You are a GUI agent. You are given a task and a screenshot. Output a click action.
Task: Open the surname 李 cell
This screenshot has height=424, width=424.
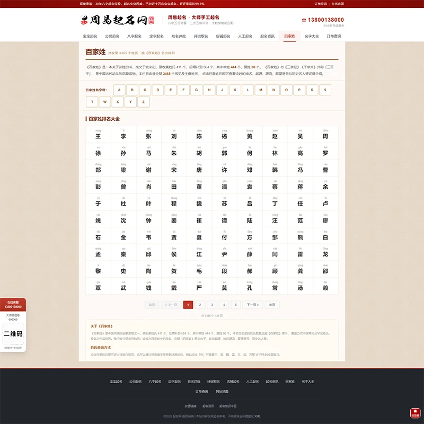pyautogui.click(x=123, y=135)
